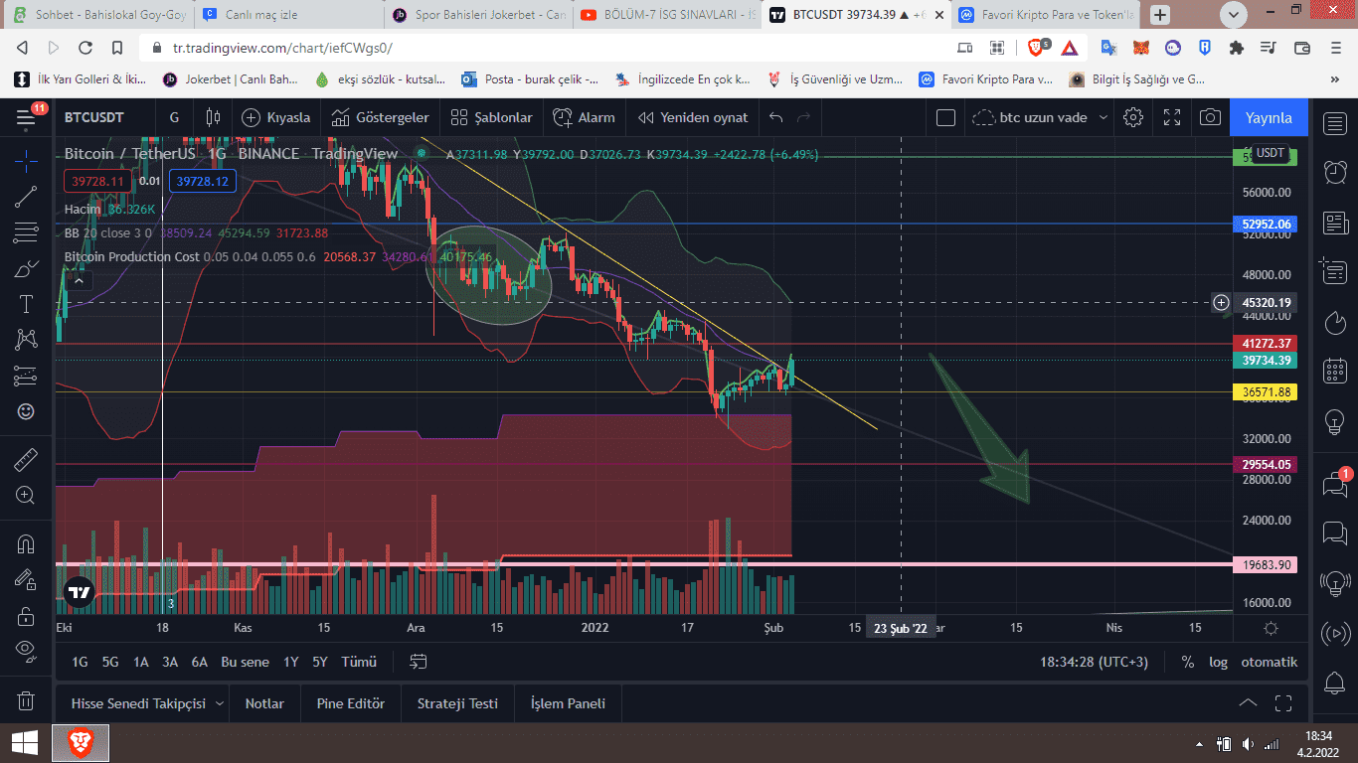Select the brush drawing tool
This screenshot has height=763, width=1358.
(x=27, y=269)
